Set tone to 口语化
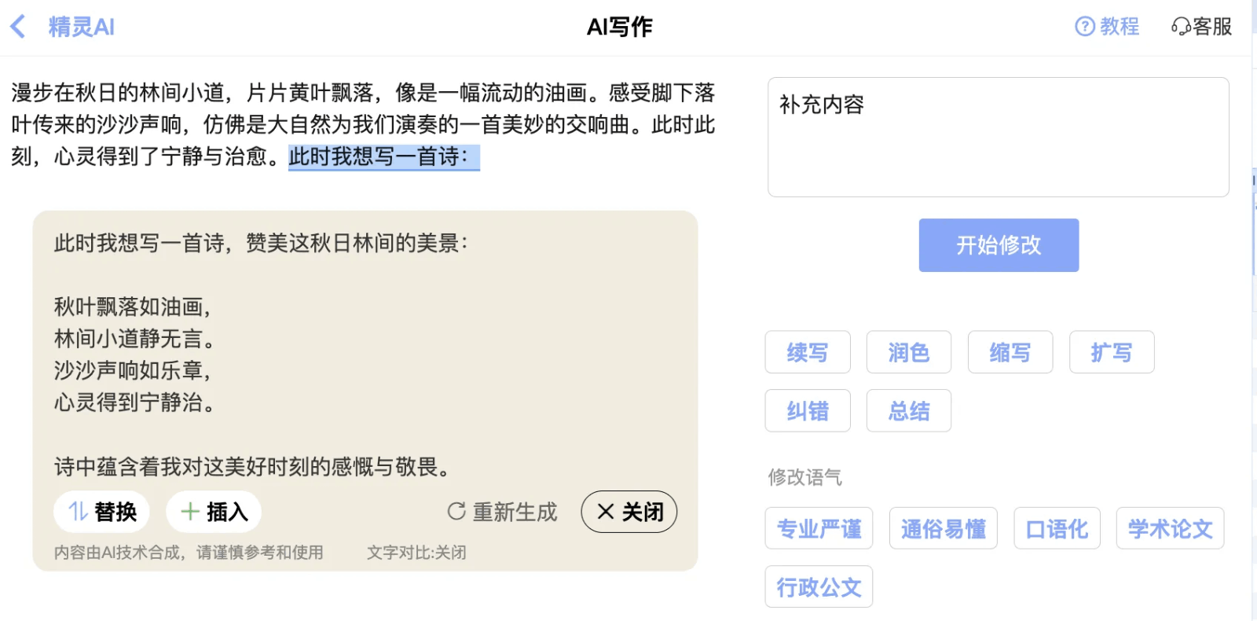Screen dimensions: 1257x621 1057,528
